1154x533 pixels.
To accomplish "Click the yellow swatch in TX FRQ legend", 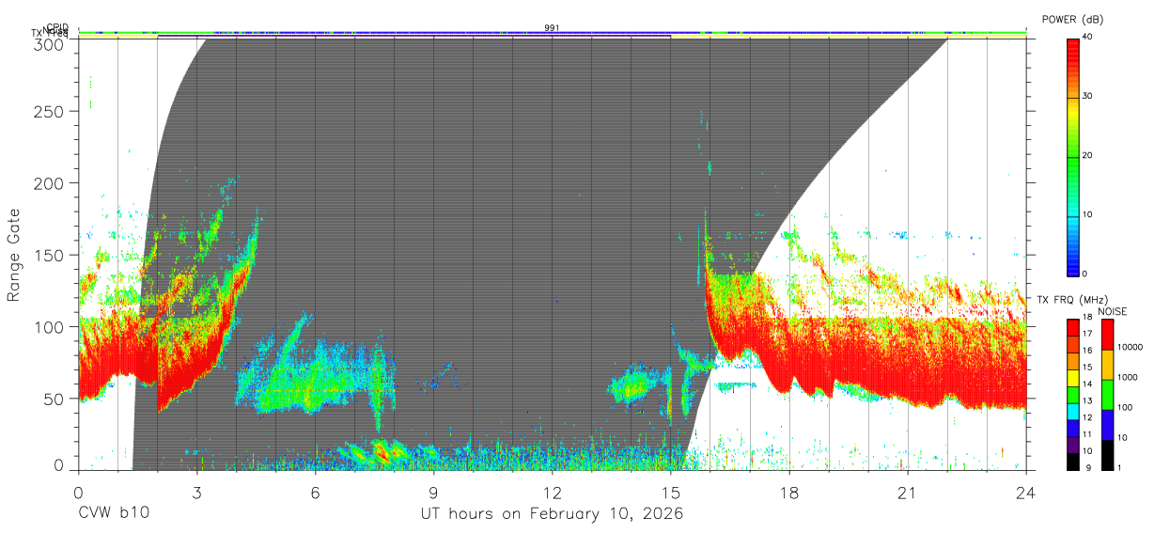I will click(x=1072, y=377).
